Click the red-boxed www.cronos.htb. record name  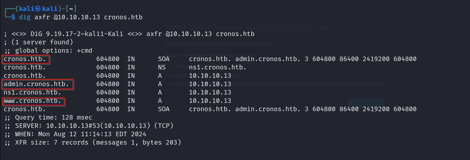[33, 101]
